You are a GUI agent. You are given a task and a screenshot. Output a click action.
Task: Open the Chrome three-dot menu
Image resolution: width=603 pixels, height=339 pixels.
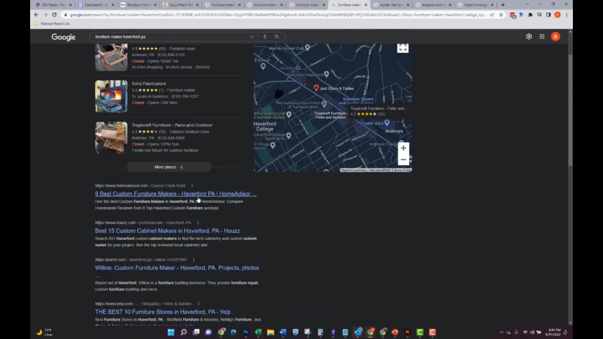(x=566, y=14)
